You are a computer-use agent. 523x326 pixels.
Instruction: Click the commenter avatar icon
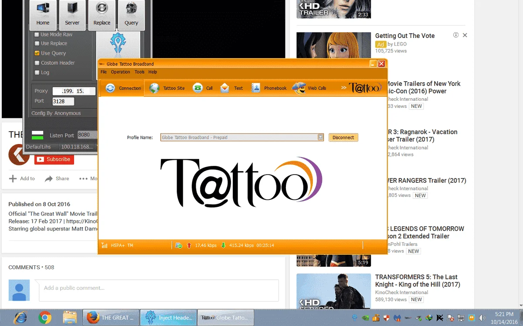[x=19, y=290]
